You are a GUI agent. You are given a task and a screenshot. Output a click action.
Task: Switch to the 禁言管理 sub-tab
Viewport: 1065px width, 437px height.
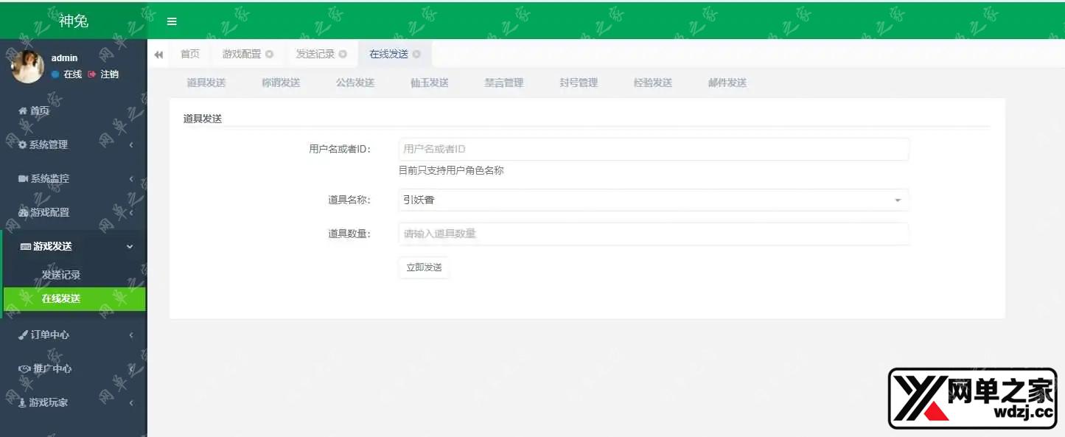pyautogui.click(x=503, y=83)
